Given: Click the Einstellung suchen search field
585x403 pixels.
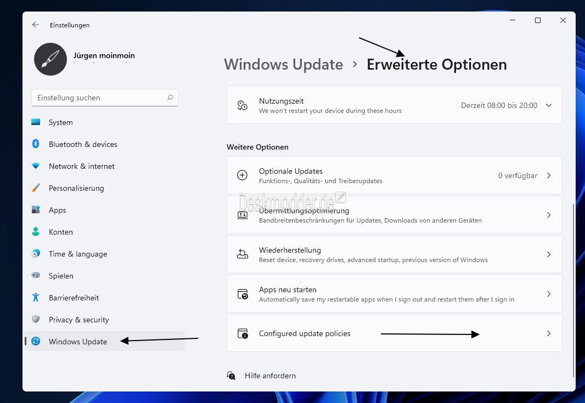Looking at the screenshot, I should point(104,98).
